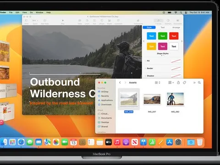Open Shared in Finder sidebar
The height and width of the screenshot is (165, 220).
click(x=103, y=126)
